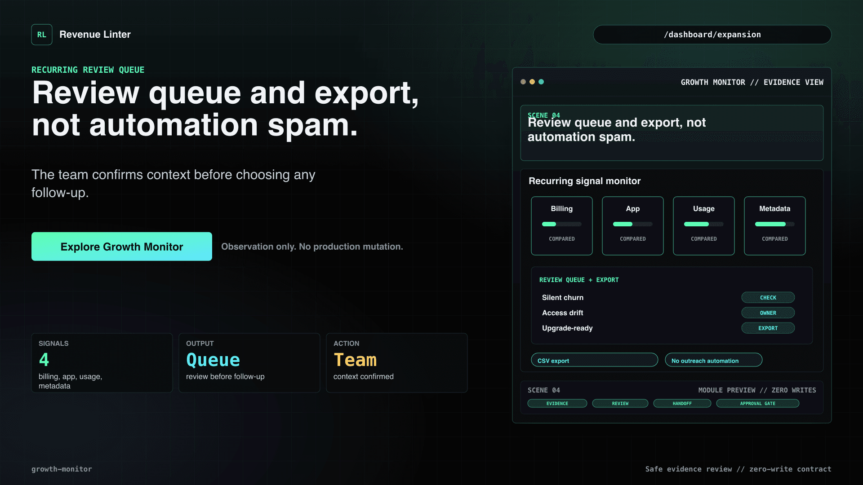
Task: Click the first tan window dot
Action: pyautogui.click(x=523, y=82)
